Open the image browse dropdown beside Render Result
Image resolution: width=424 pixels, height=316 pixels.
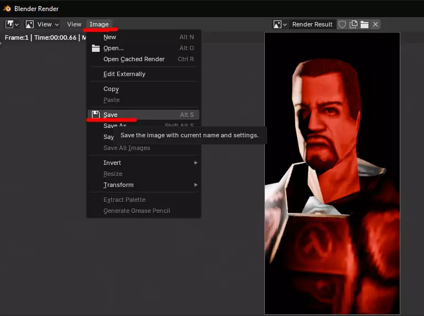click(280, 24)
